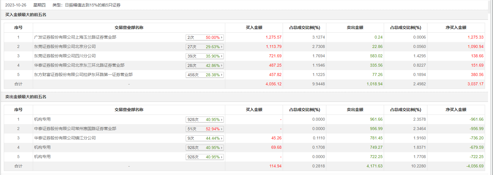This screenshot has height=175, width=493.
Task: Click the 买入金额最大的前五名 section heading
Action: [26, 15]
